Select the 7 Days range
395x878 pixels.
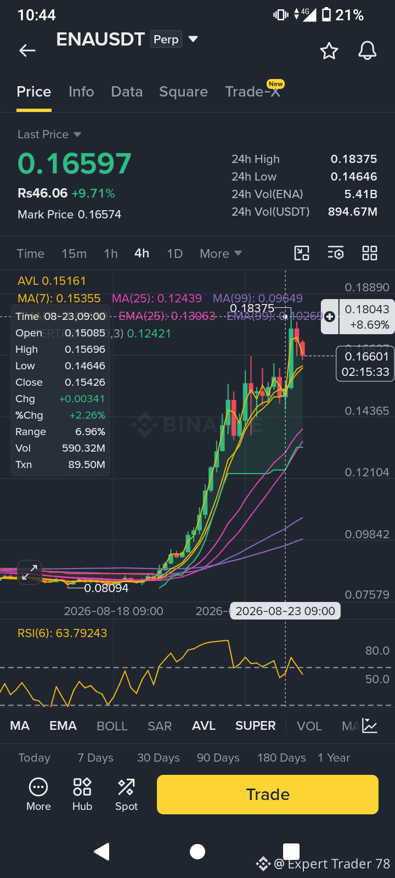[x=95, y=758]
